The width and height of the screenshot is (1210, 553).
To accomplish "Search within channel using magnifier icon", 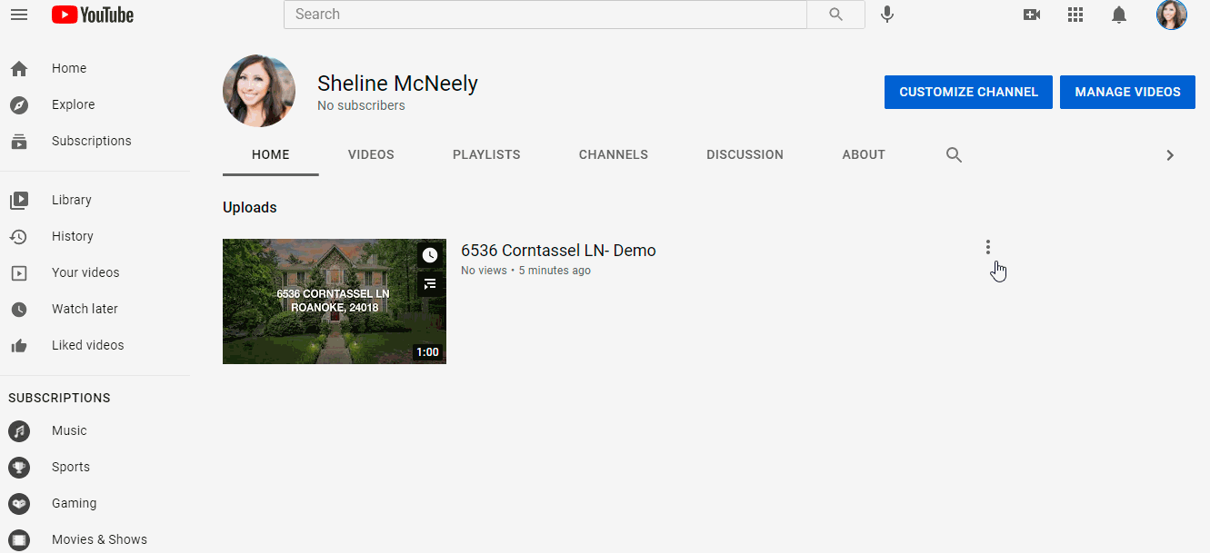I will [x=954, y=155].
